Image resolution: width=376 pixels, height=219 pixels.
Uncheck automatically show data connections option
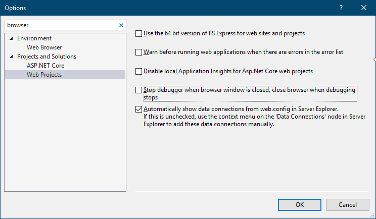tap(139, 109)
